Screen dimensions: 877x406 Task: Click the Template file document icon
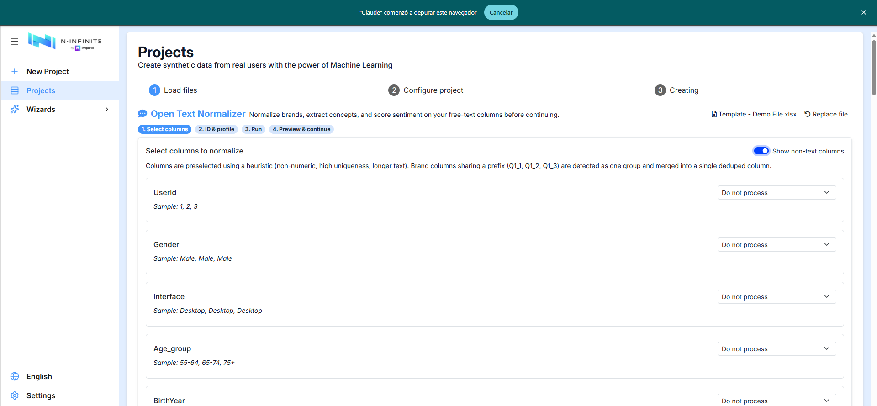(714, 114)
